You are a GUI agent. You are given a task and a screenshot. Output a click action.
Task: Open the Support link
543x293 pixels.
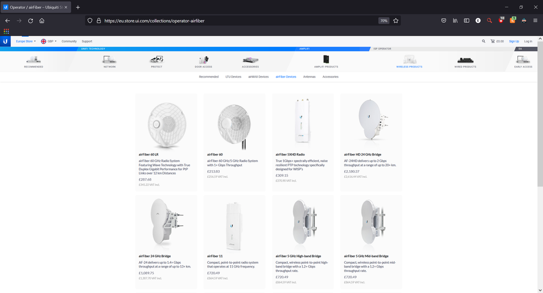(87, 41)
